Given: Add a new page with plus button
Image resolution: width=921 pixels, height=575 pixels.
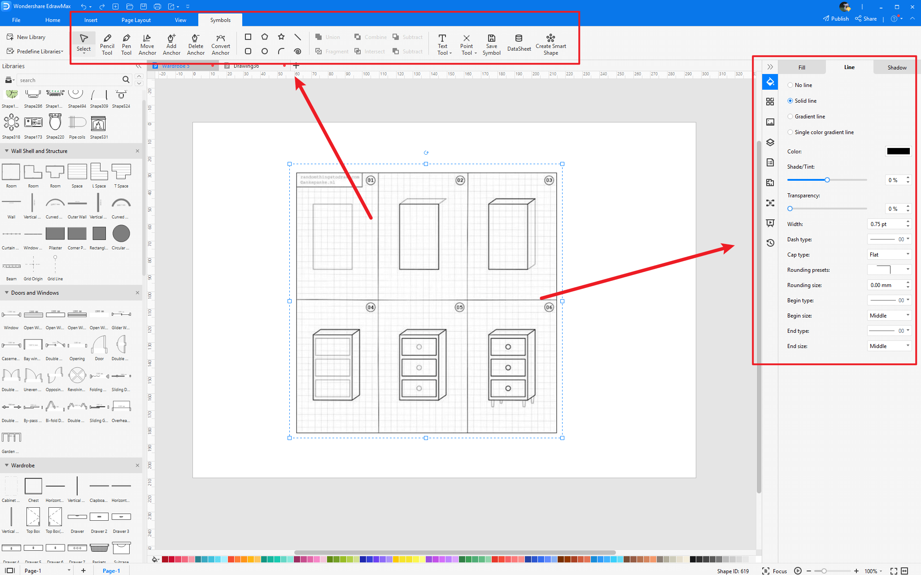Looking at the screenshot, I should pos(83,571).
